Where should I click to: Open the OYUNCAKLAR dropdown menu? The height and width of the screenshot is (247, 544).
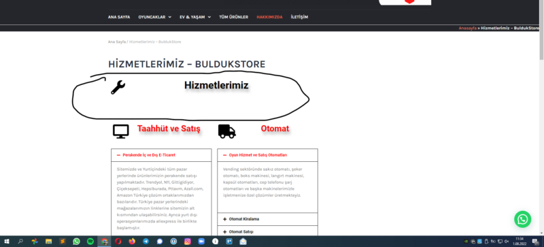[155, 17]
